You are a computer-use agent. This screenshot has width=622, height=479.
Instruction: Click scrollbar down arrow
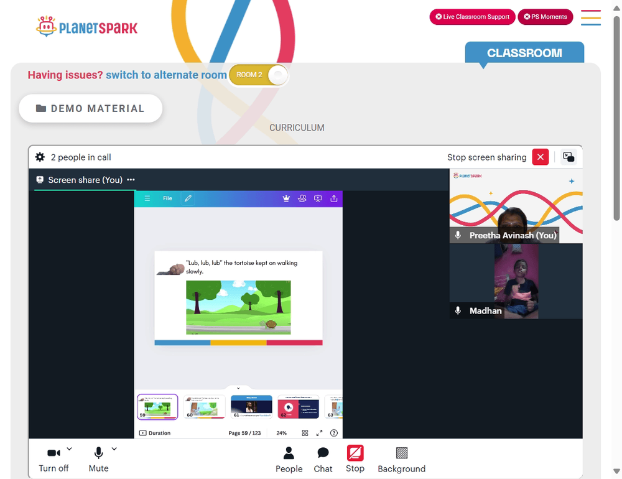pyautogui.click(x=616, y=471)
